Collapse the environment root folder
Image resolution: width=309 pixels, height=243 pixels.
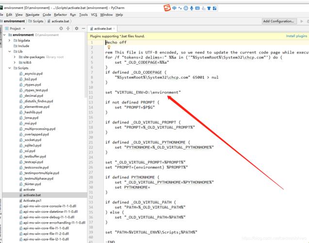click(x=4, y=35)
